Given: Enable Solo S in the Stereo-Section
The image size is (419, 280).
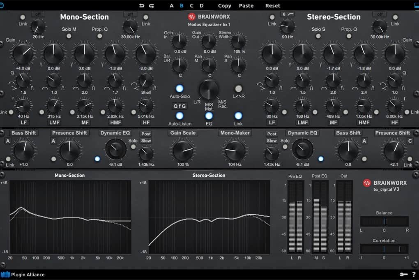Looking at the screenshot, I should 318,36.
